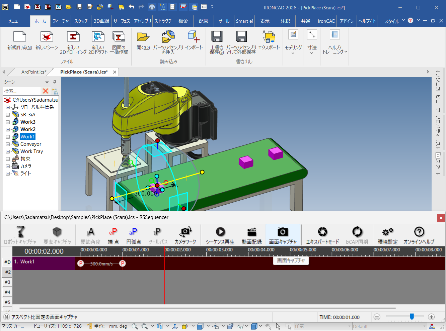
Task: Select timeline row #2
Action: pyautogui.click(x=7, y=272)
